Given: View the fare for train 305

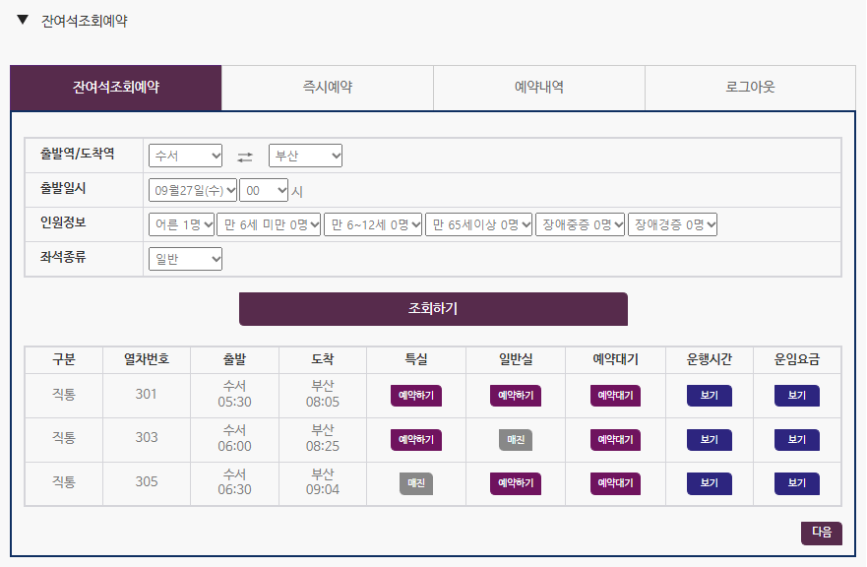Looking at the screenshot, I should pyautogui.click(x=798, y=483).
